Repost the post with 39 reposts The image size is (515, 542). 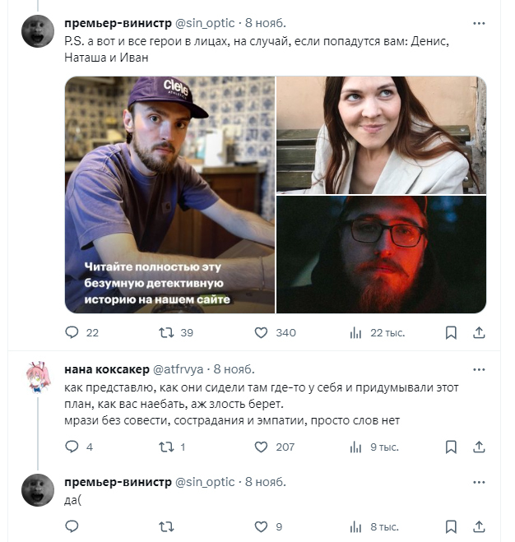pos(166,333)
